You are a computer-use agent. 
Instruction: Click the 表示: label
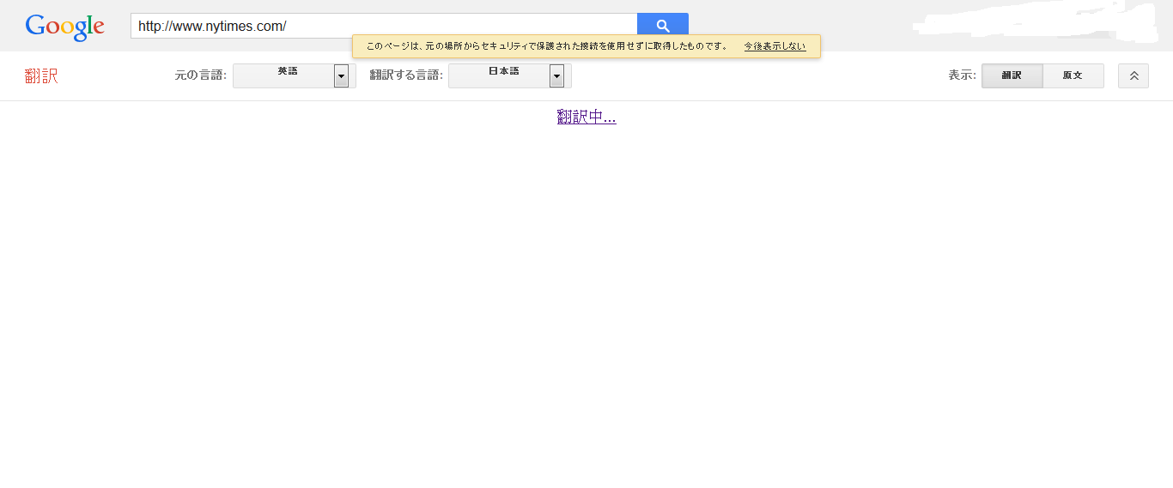point(962,75)
